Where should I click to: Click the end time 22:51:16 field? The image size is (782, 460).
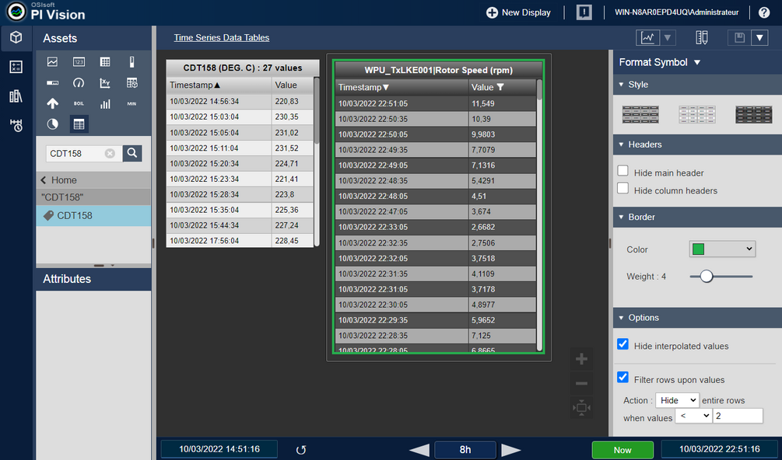720,449
